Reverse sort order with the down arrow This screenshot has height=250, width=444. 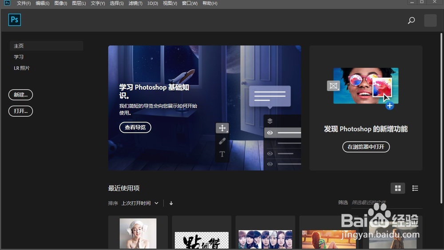(x=171, y=203)
